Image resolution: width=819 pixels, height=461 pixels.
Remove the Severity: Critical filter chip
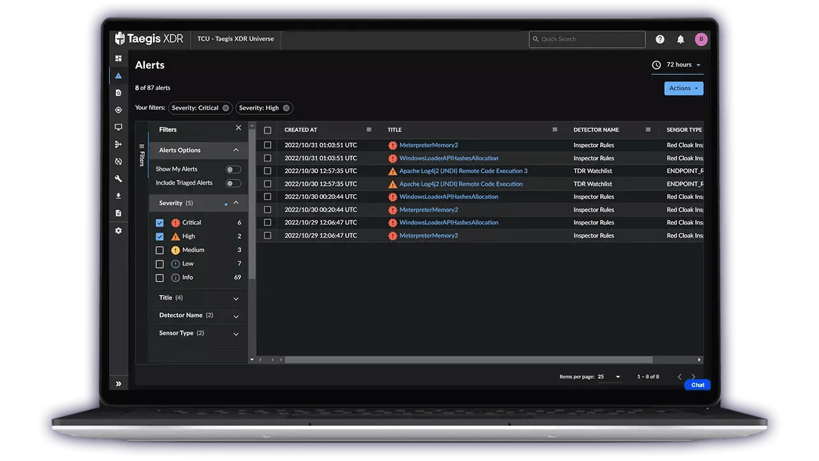click(x=226, y=108)
